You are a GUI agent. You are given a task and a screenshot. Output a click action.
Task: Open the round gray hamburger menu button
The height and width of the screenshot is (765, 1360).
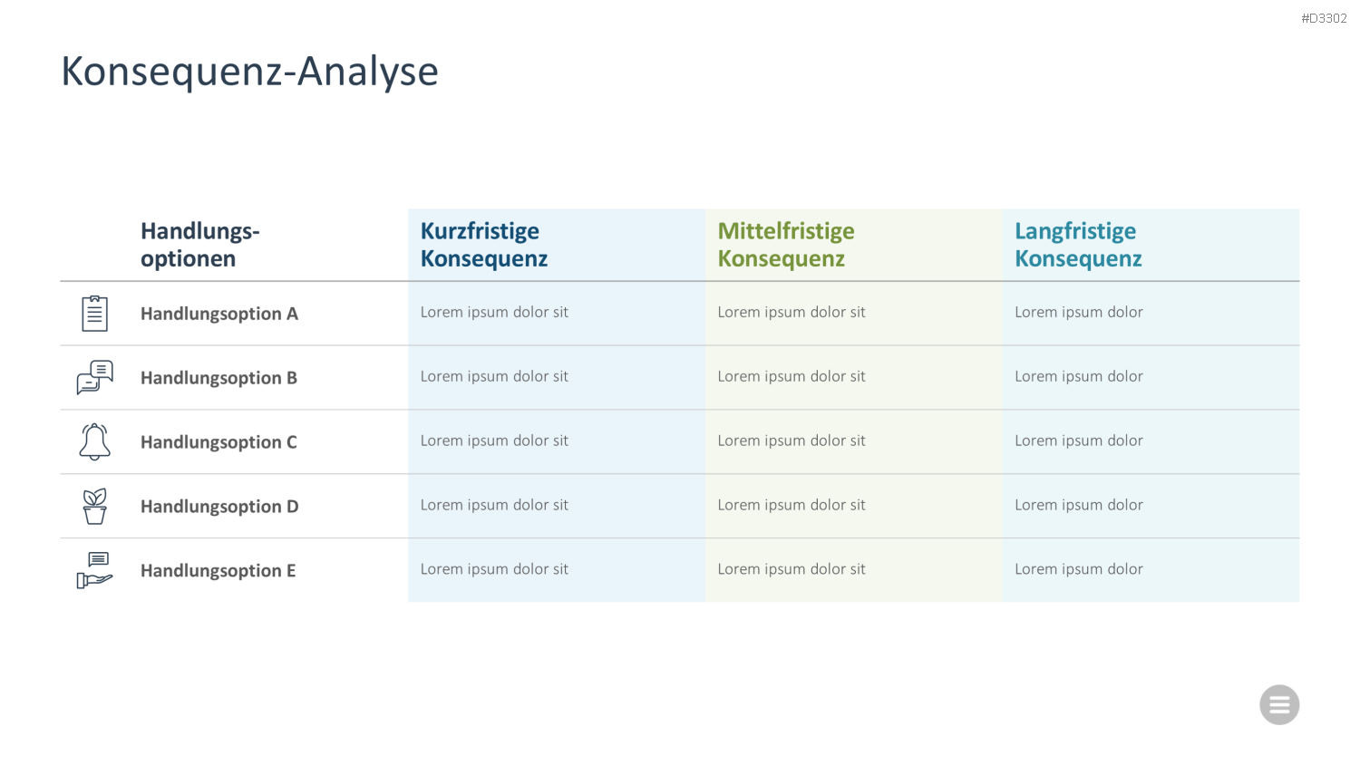point(1279,704)
